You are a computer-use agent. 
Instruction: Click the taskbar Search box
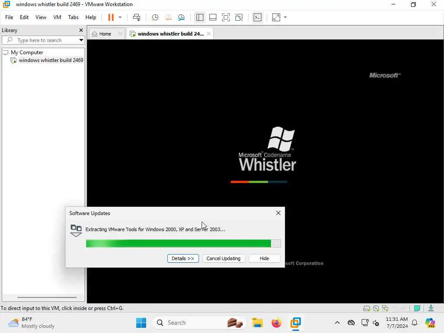(199, 323)
